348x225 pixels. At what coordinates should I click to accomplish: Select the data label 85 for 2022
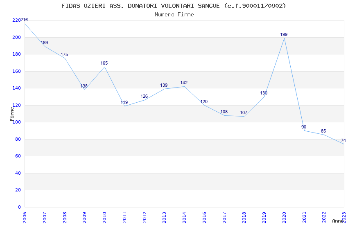point(323,131)
